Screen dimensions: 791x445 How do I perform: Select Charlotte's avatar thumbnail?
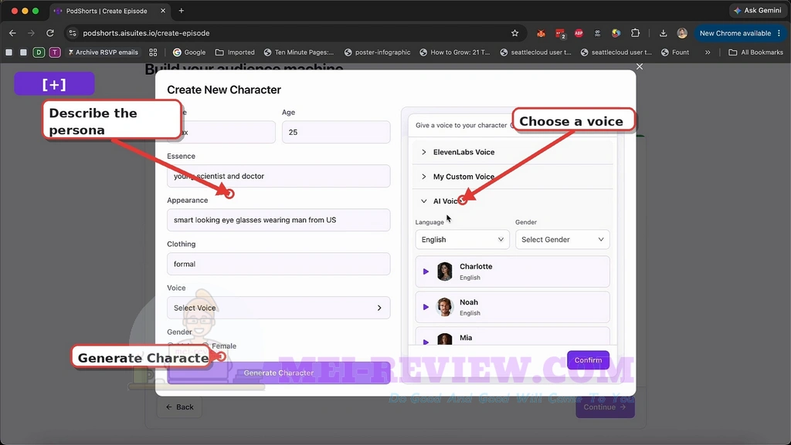444,271
